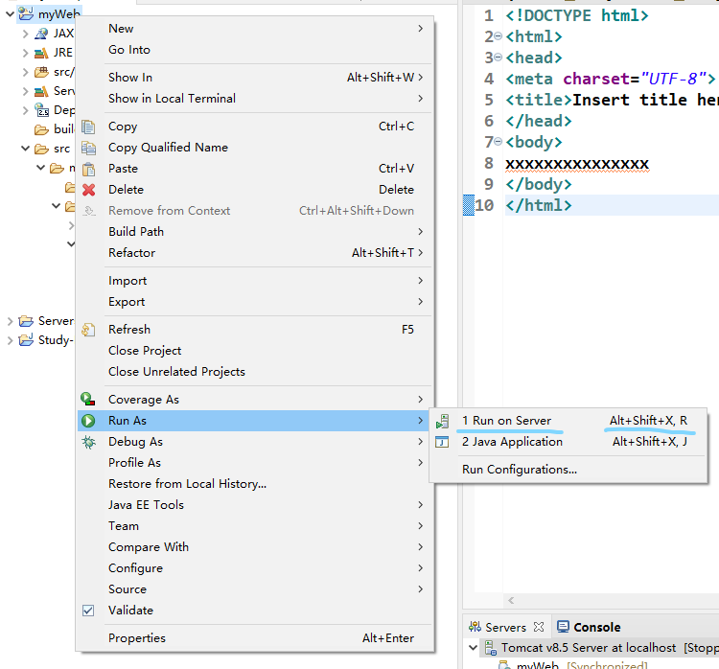Open the Export submenu
The image size is (719, 669).
[x=255, y=302]
